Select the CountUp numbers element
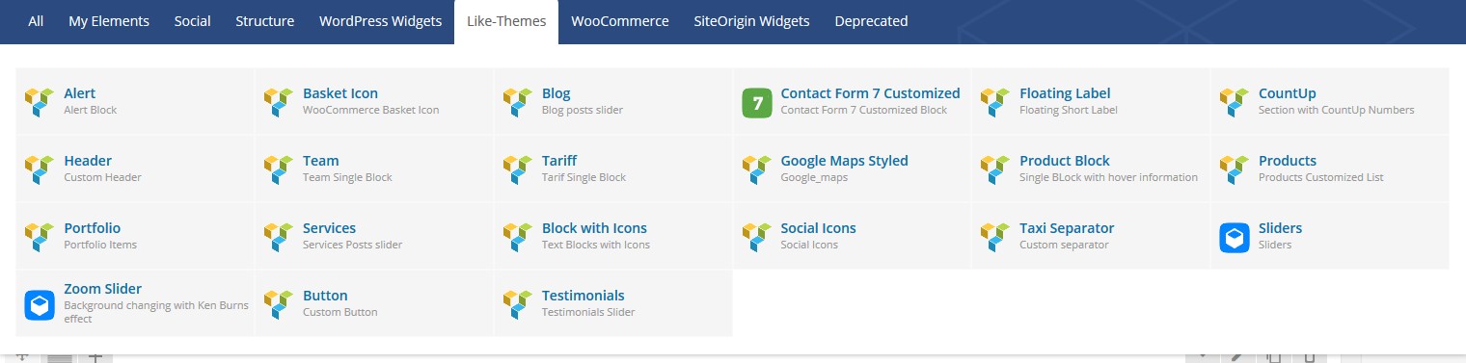 click(x=1330, y=101)
